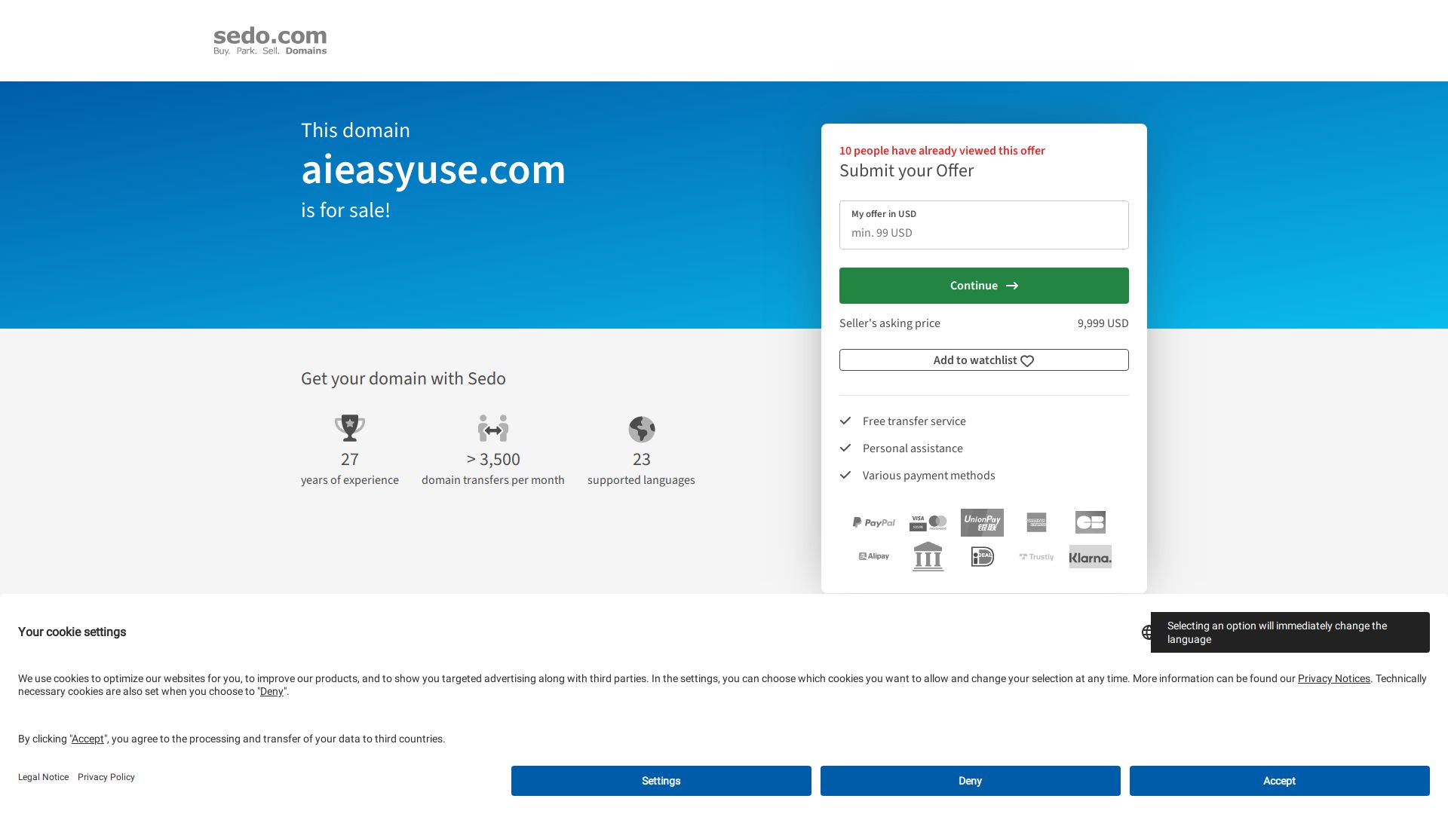Select the Alipay payment icon

[874, 556]
